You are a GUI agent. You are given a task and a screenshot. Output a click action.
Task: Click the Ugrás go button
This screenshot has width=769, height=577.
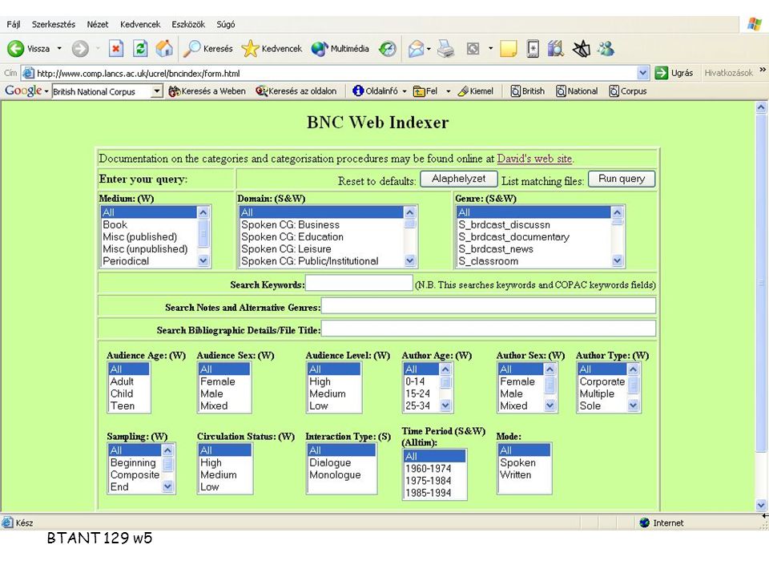(674, 73)
